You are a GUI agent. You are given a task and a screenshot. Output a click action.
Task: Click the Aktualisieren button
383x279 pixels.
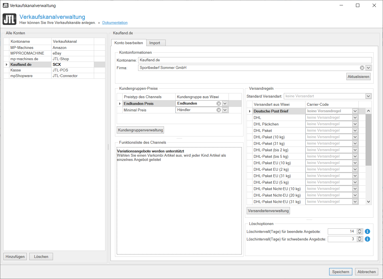358,76
